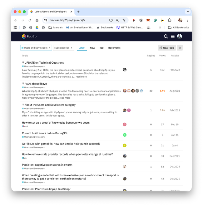This screenshot has height=206, width=203.
Task: Open the Notion extension icon
Action: point(141,20)
